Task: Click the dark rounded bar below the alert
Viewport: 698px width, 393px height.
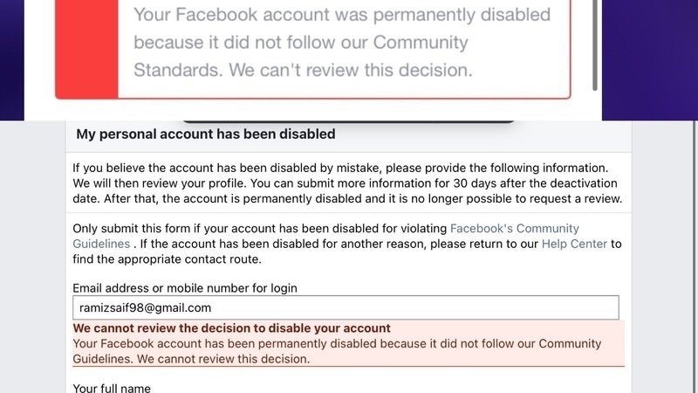Action: tap(349, 121)
